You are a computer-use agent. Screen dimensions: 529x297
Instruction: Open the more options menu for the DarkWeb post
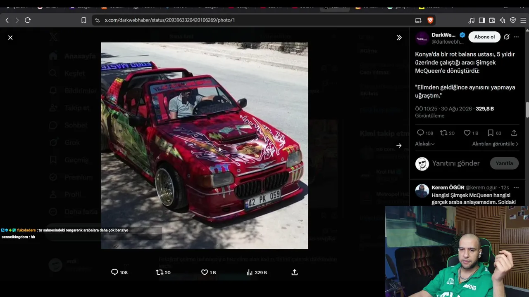tap(516, 37)
